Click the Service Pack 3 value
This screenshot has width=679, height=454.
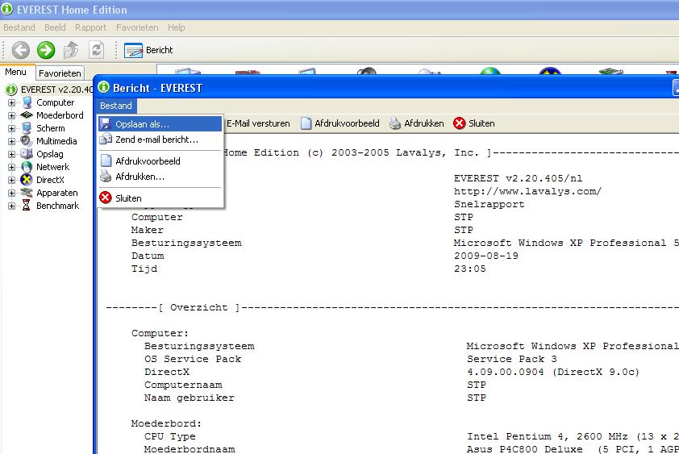[511, 359]
